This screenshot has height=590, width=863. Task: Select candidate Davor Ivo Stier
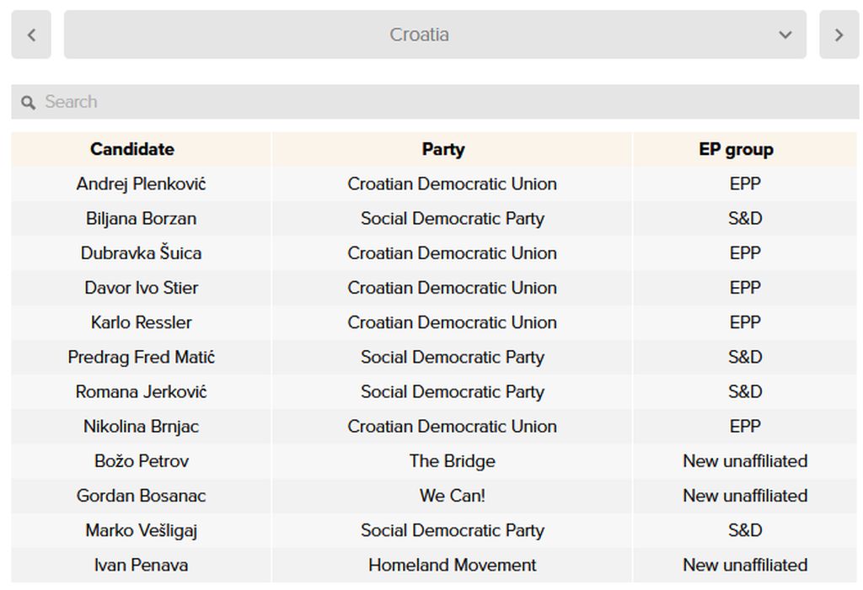point(141,288)
